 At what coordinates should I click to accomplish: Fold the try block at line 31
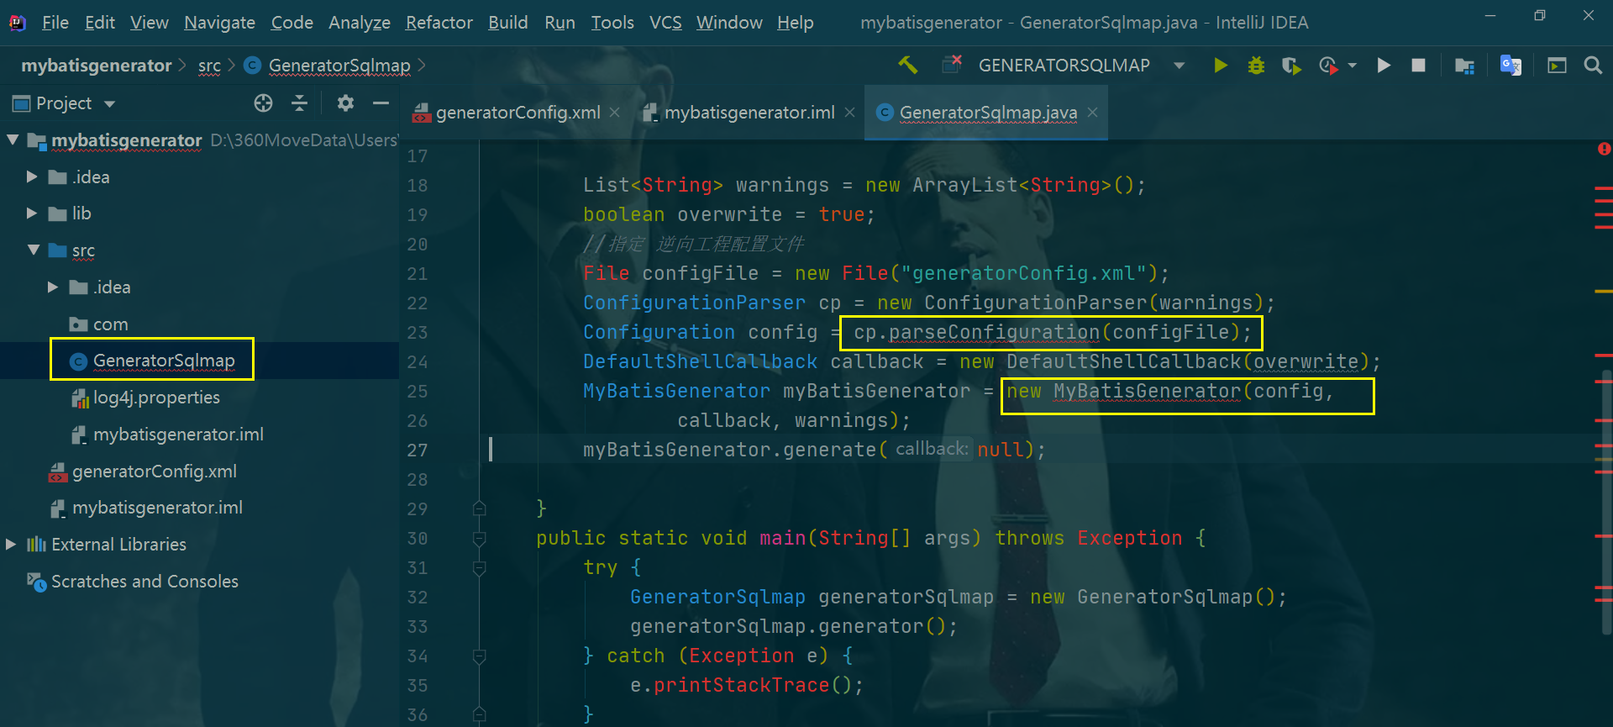click(x=479, y=567)
